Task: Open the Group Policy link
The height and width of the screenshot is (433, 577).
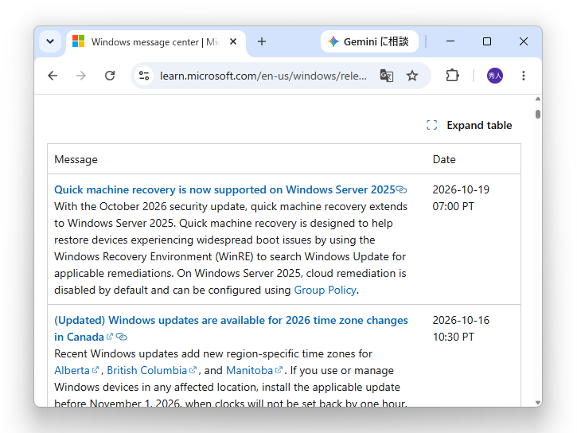Action: (x=325, y=290)
